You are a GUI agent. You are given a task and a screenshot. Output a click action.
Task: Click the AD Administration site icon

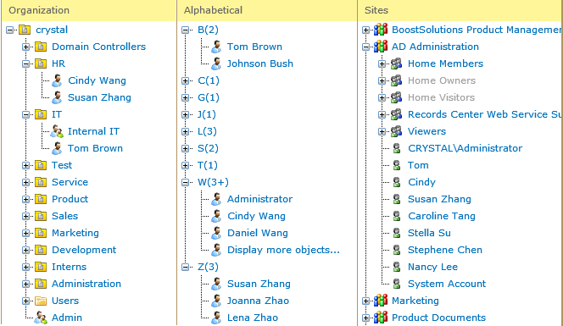(381, 47)
